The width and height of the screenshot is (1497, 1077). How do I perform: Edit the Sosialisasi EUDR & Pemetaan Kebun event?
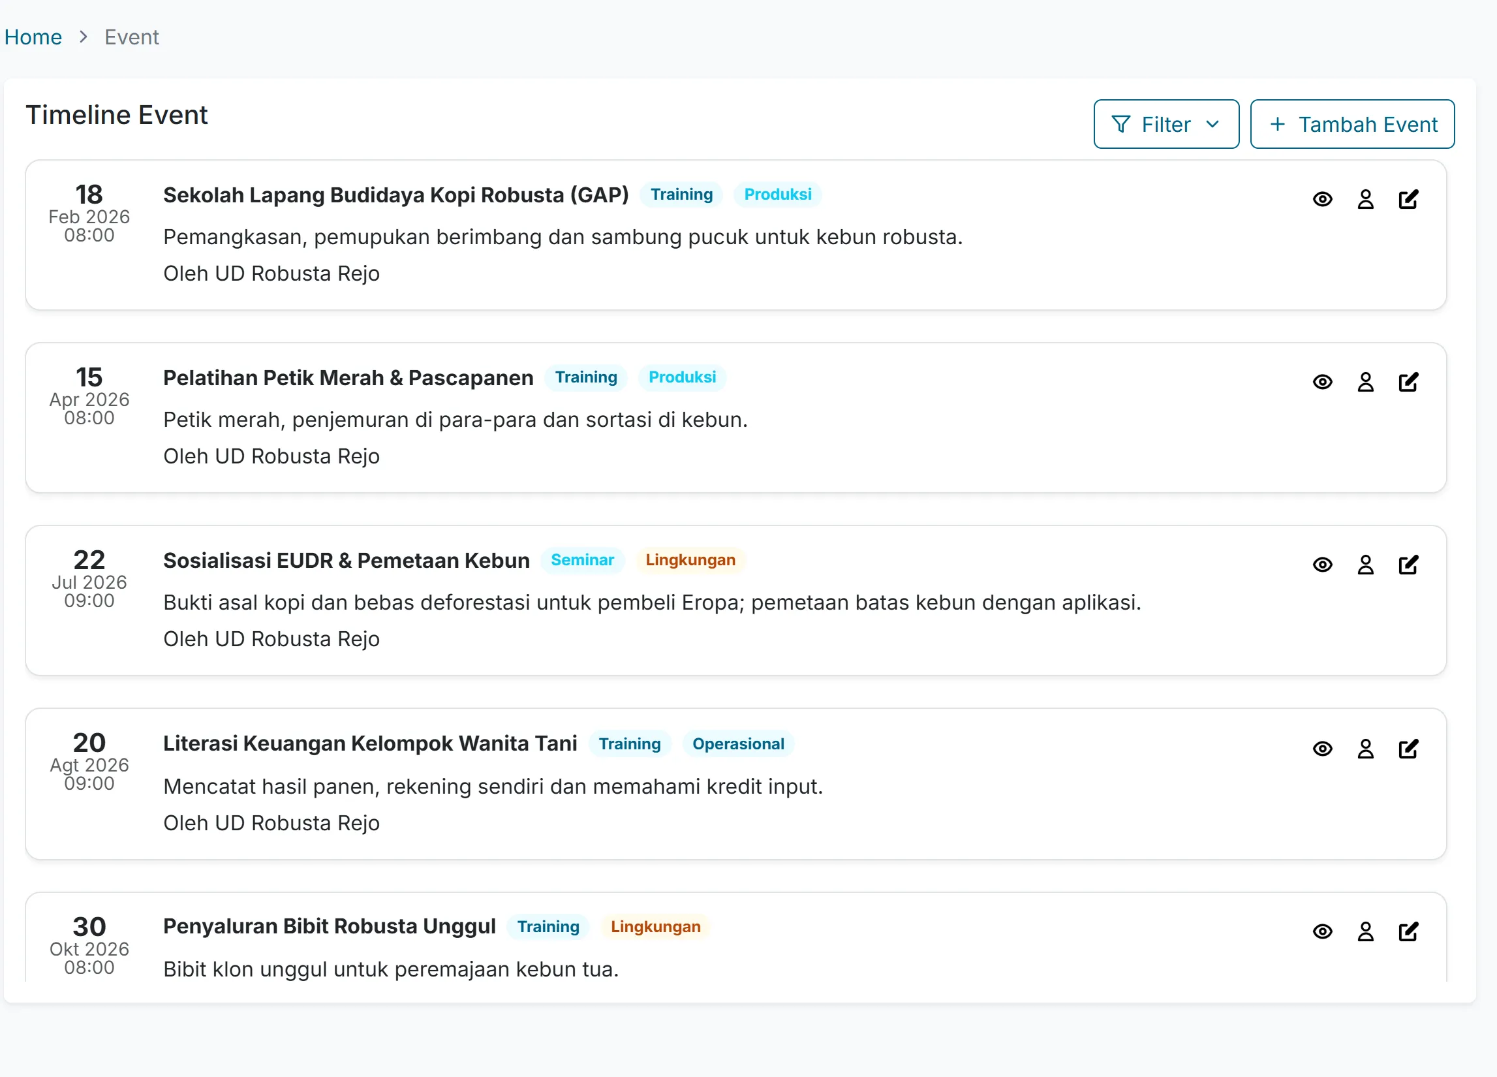(1408, 565)
